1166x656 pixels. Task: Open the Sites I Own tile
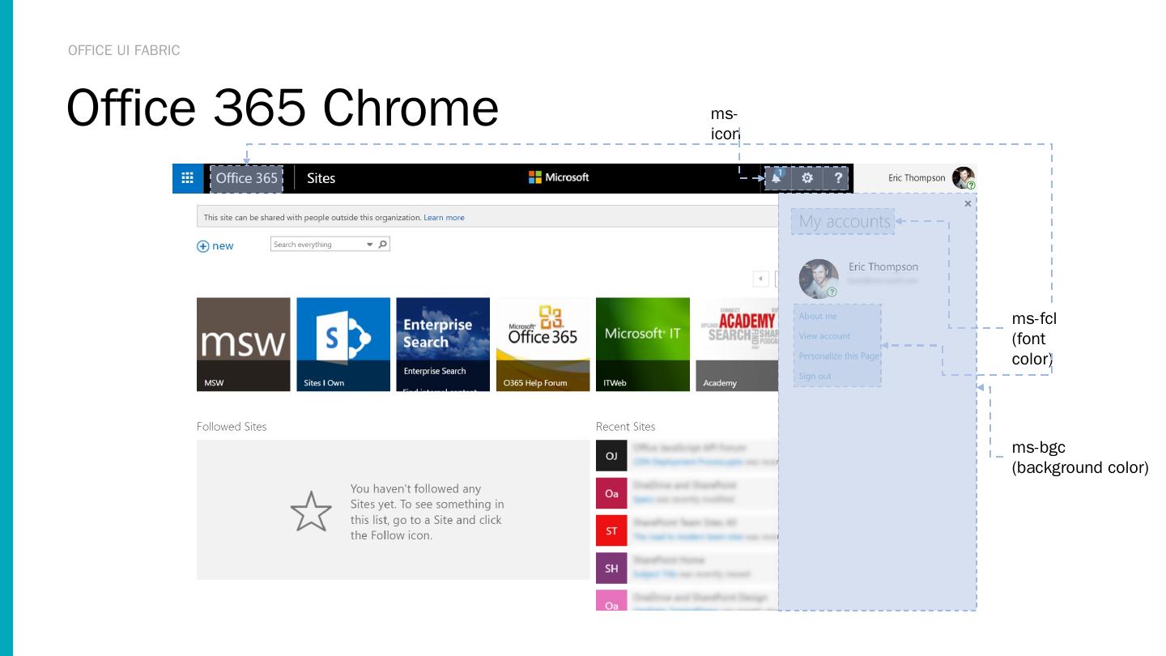click(x=343, y=344)
